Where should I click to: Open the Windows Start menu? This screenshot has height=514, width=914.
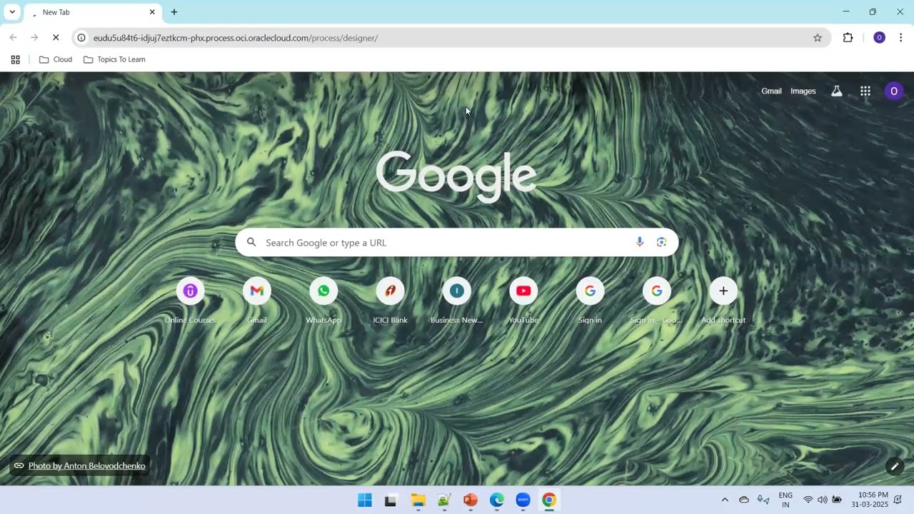(x=365, y=500)
